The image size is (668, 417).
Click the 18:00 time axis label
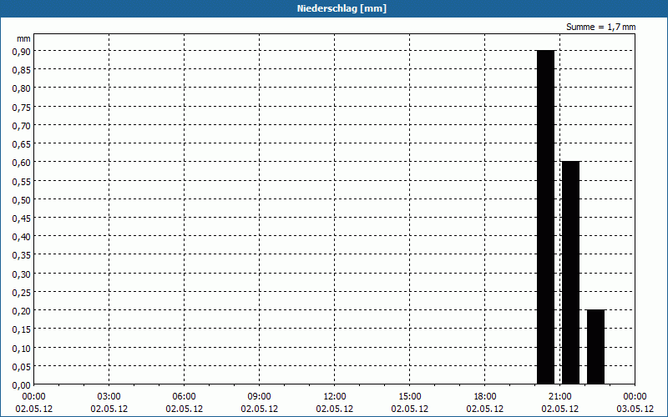click(x=485, y=397)
